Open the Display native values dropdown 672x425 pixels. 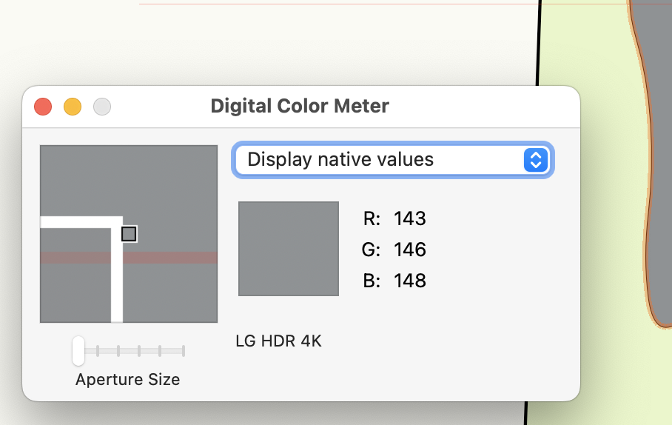(385, 160)
